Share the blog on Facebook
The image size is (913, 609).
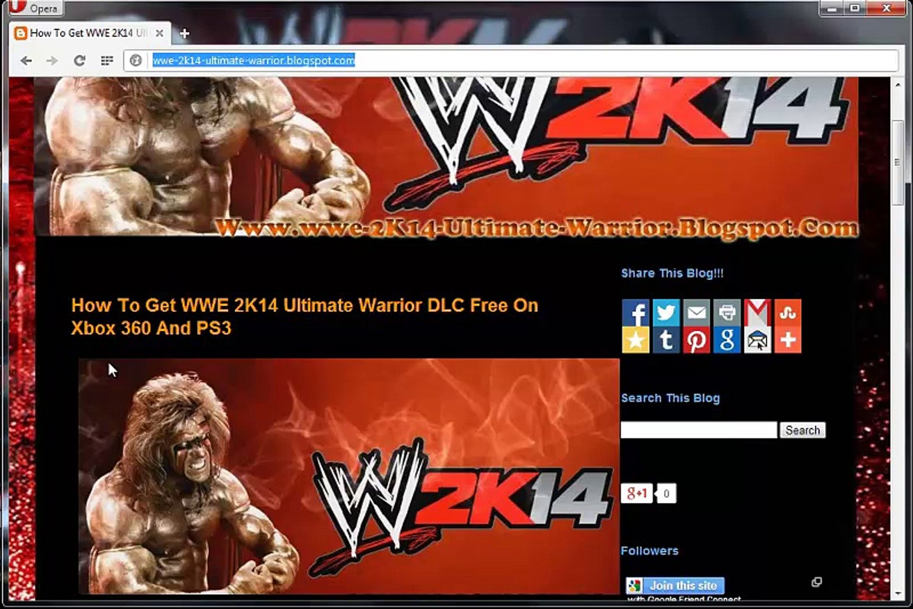pos(635,312)
